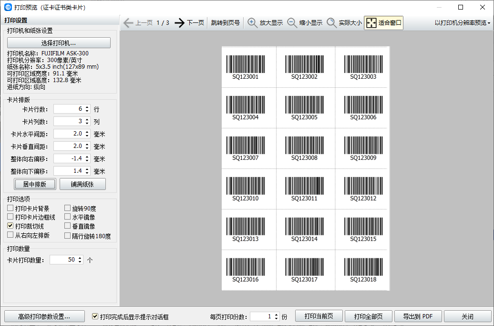
Task: Click 铺满纸张 button
Action: tap(82, 184)
